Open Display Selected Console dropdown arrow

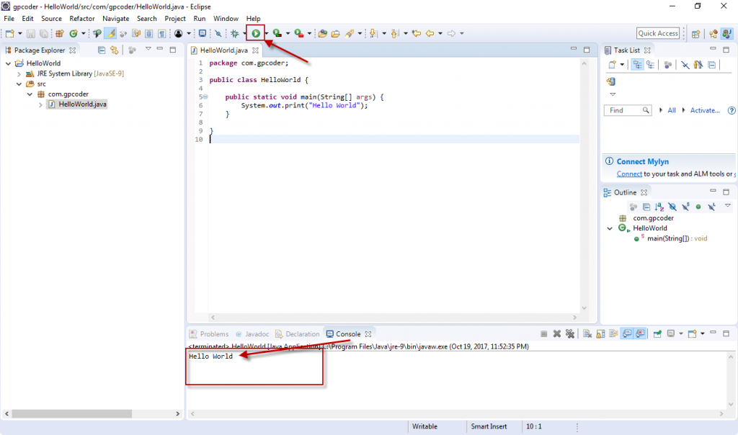[680, 334]
